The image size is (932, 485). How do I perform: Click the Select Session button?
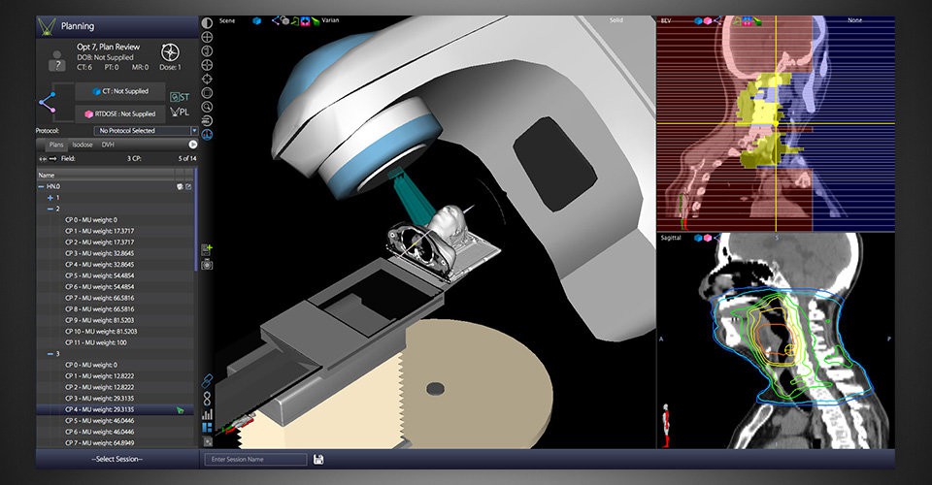(x=117, y=459)
